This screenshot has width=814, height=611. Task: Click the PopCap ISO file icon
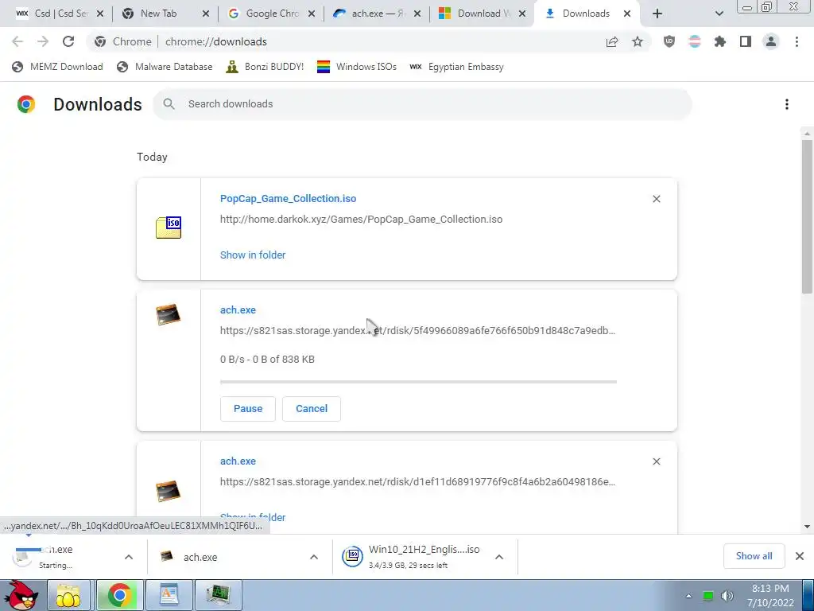pos(169,228)
